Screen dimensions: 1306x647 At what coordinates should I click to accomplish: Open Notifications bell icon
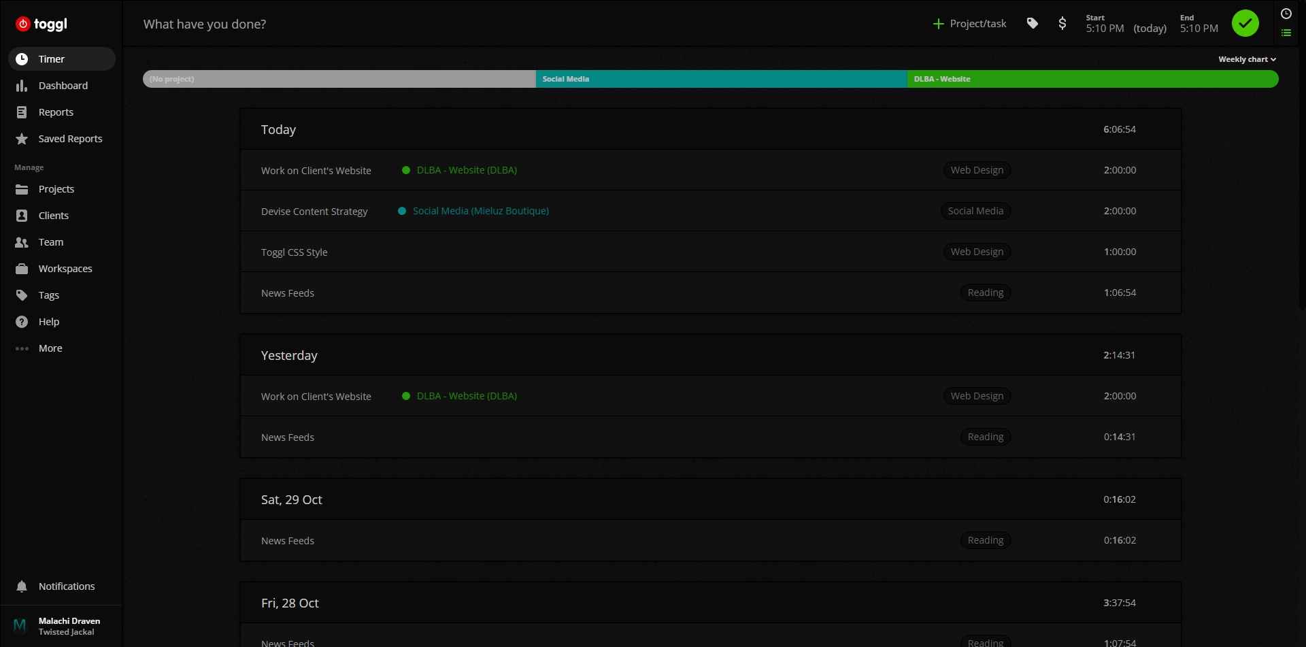click(22, 586)
